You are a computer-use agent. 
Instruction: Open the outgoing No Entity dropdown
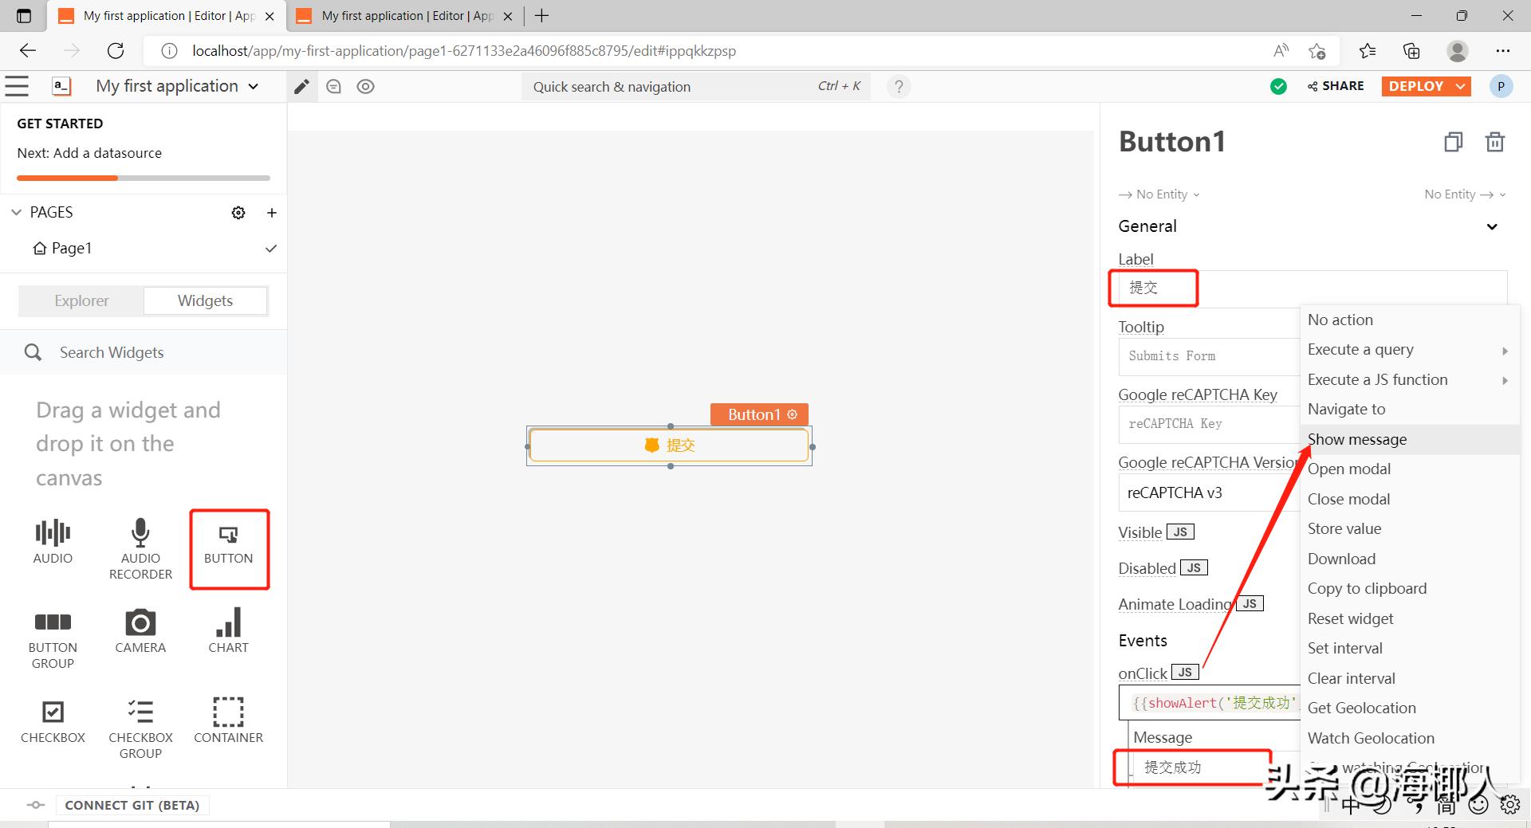click(1465, 194)
